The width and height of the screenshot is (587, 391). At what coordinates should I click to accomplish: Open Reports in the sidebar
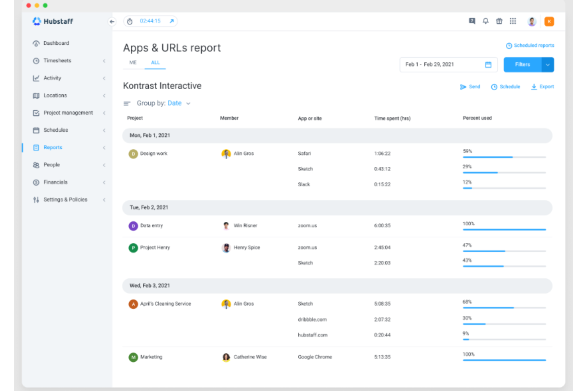point(53,147)
